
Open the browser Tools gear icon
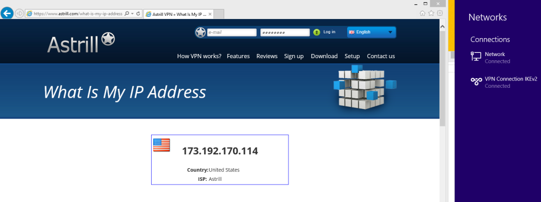point(440,13)
